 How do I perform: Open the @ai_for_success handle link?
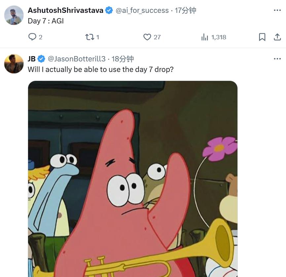(142, 11)
